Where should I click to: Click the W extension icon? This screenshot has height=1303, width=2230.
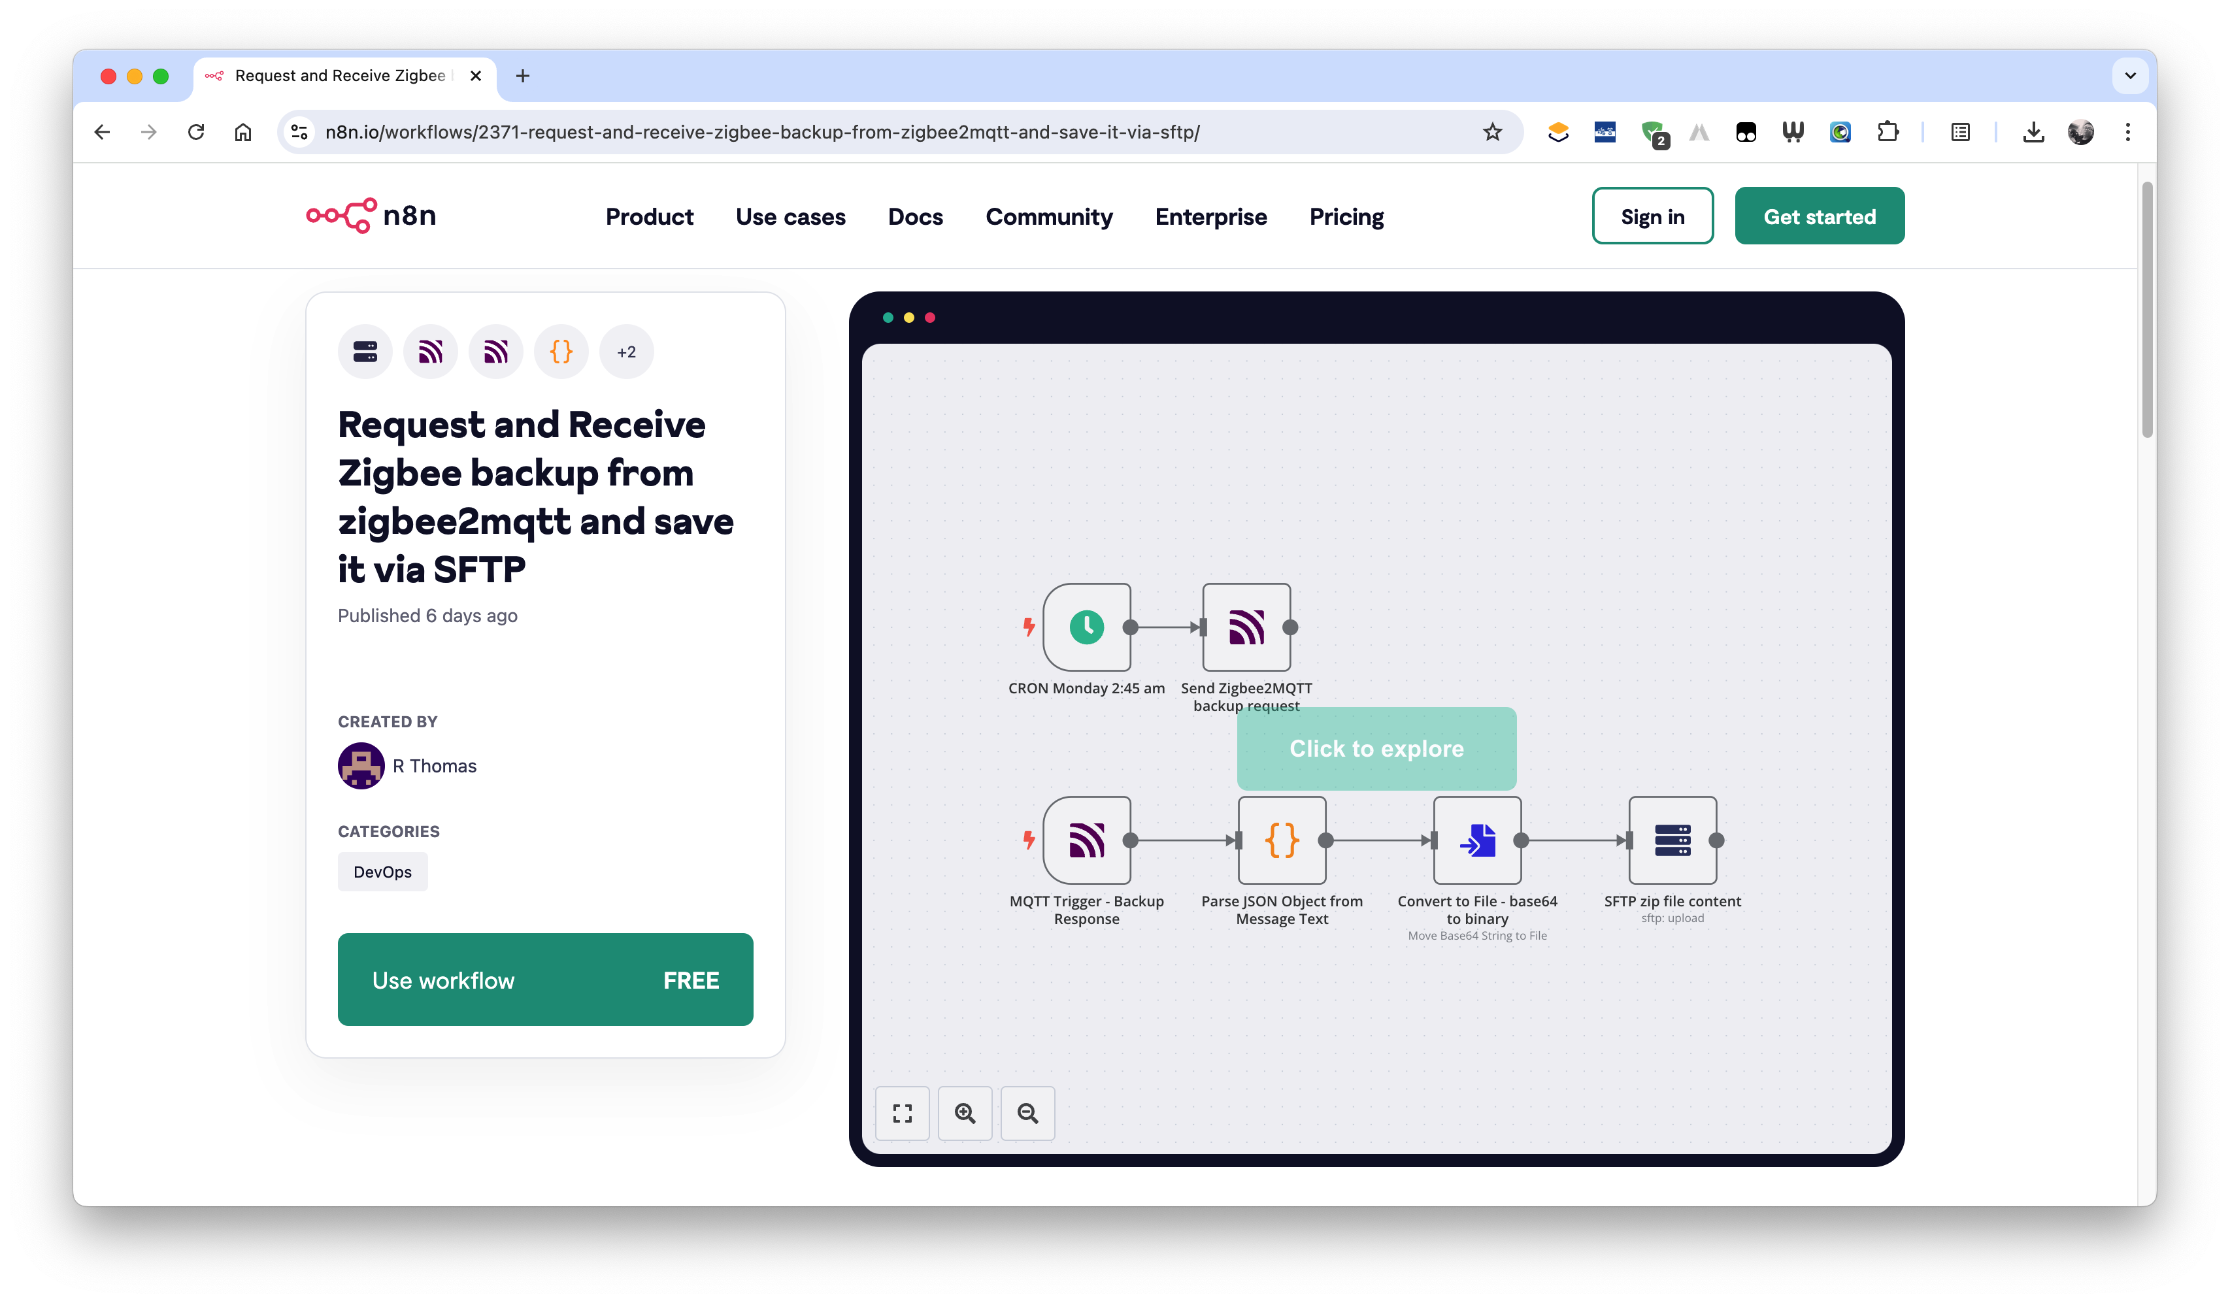coord(1792,132)
